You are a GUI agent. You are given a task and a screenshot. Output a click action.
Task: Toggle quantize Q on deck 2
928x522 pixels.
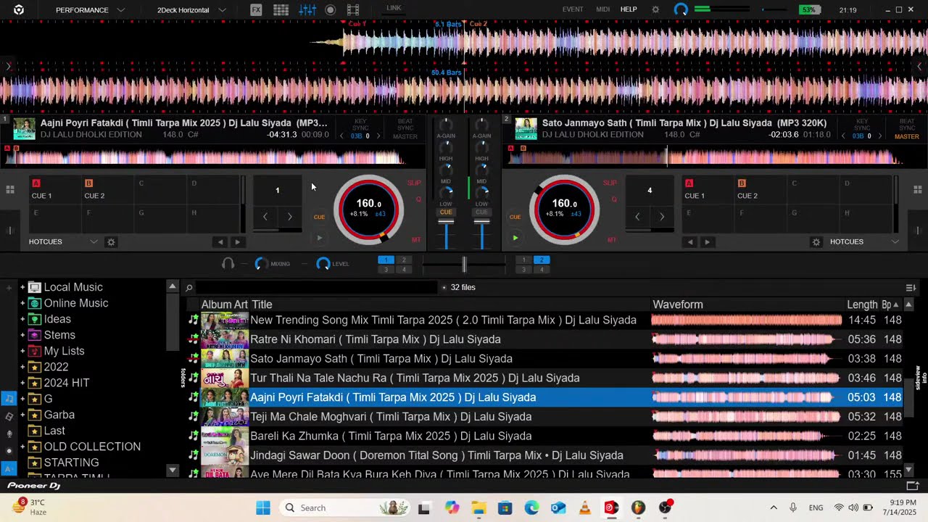pyautogui.click(x=614, y=199)
